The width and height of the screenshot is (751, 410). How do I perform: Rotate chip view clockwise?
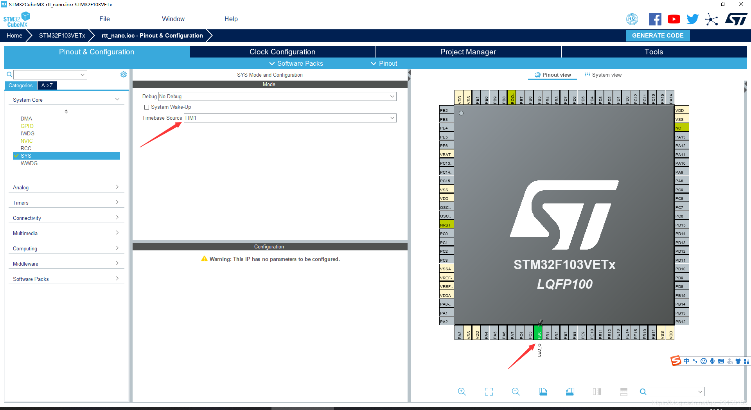543,392
